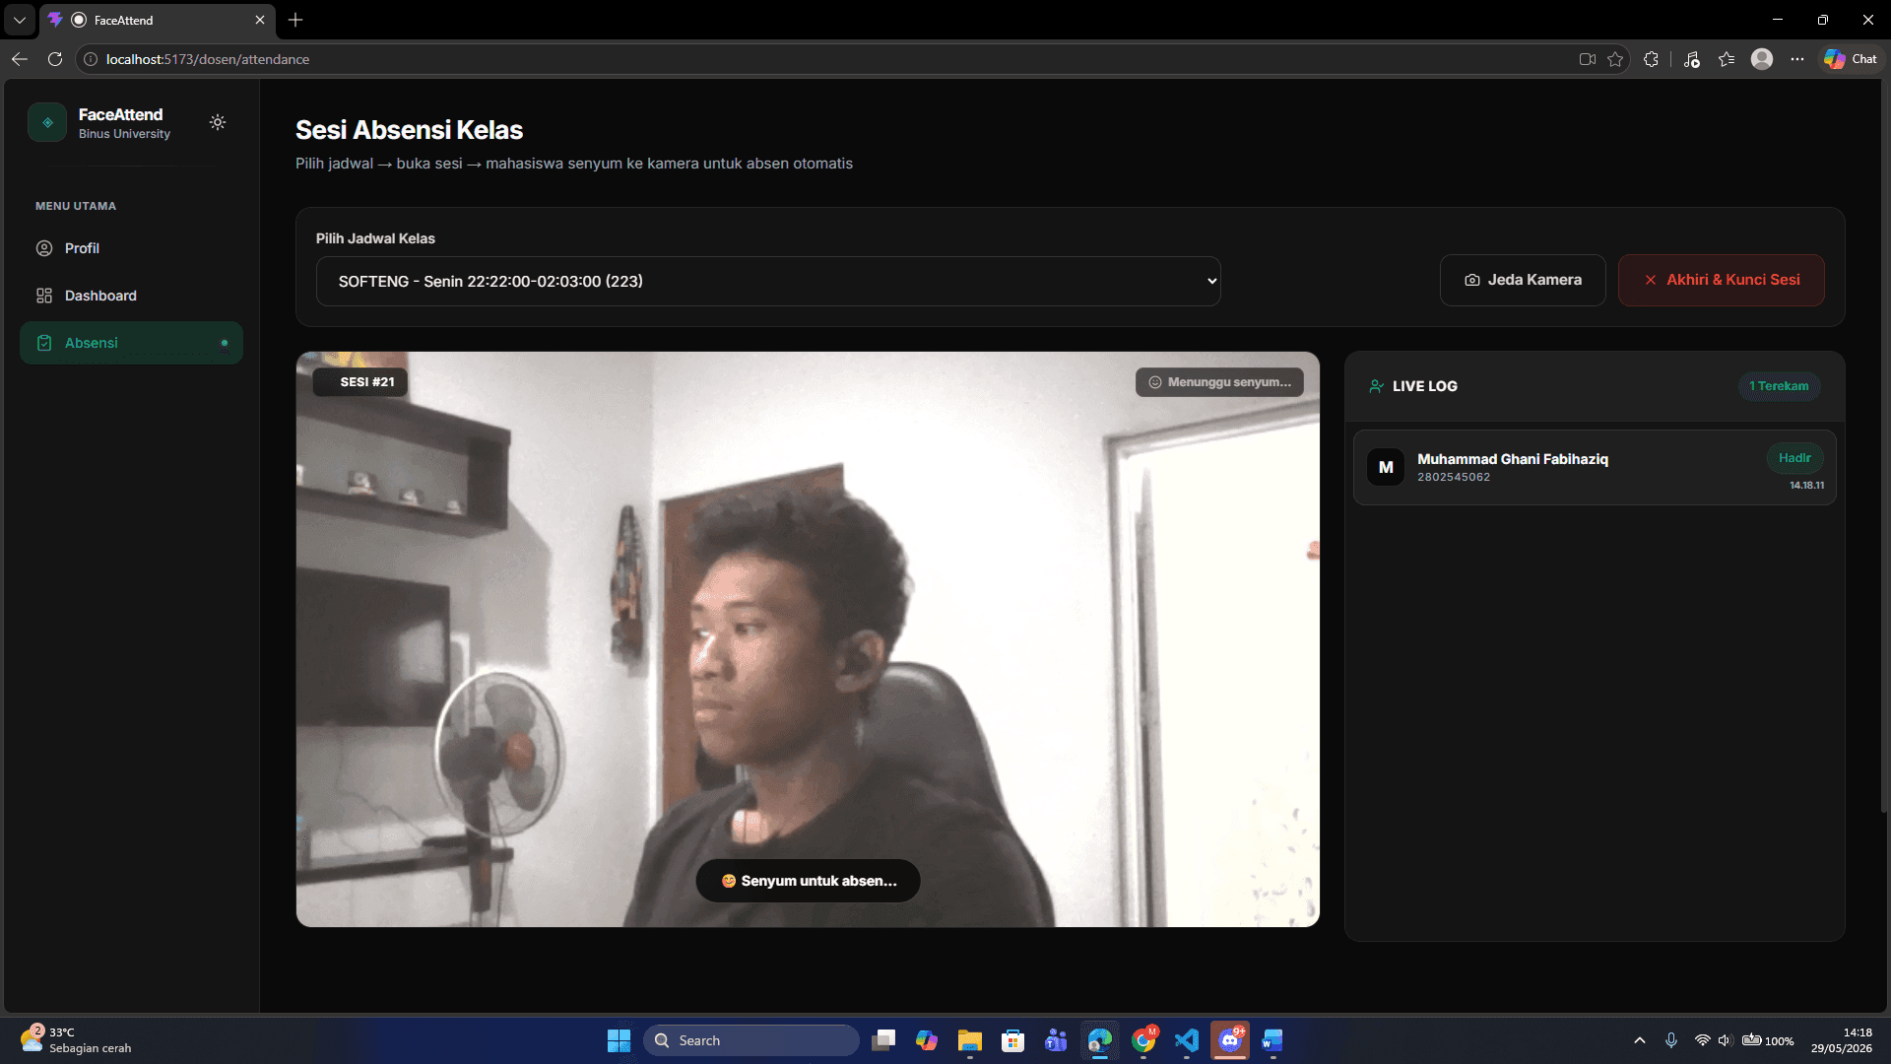Click the 14.18.11 timestamp

click(x=1806, y=486)
